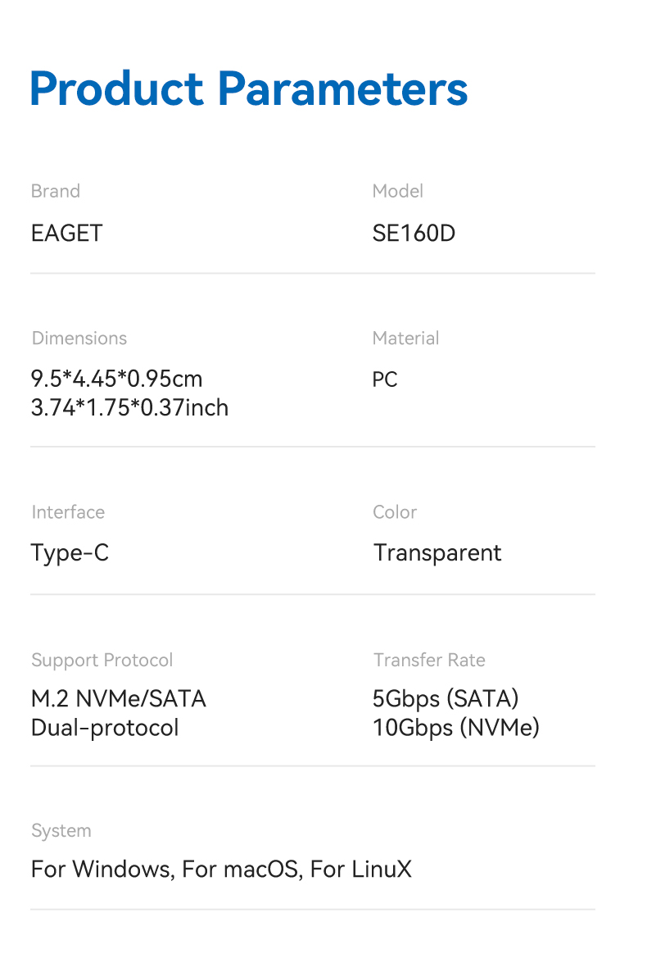647x972 pixels.
Task: Click the Brand label
Action: tap(56, 191)
